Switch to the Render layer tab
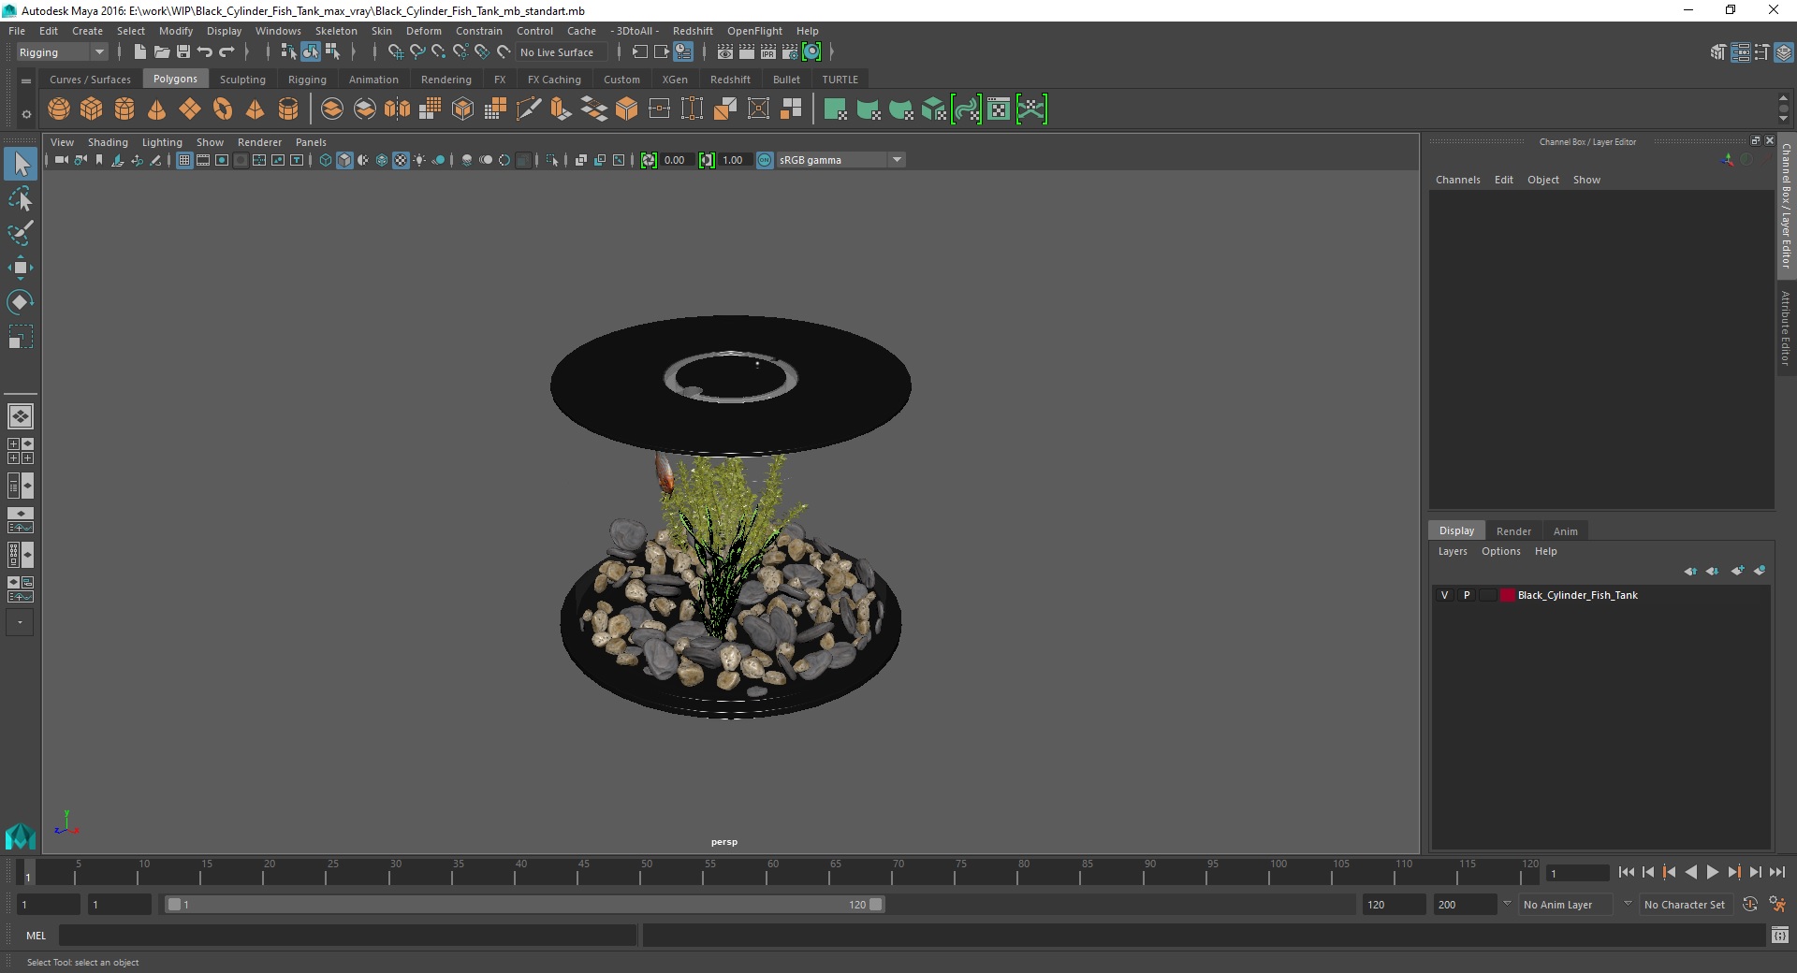1797x973 pixels. [x=1513, y=530]
